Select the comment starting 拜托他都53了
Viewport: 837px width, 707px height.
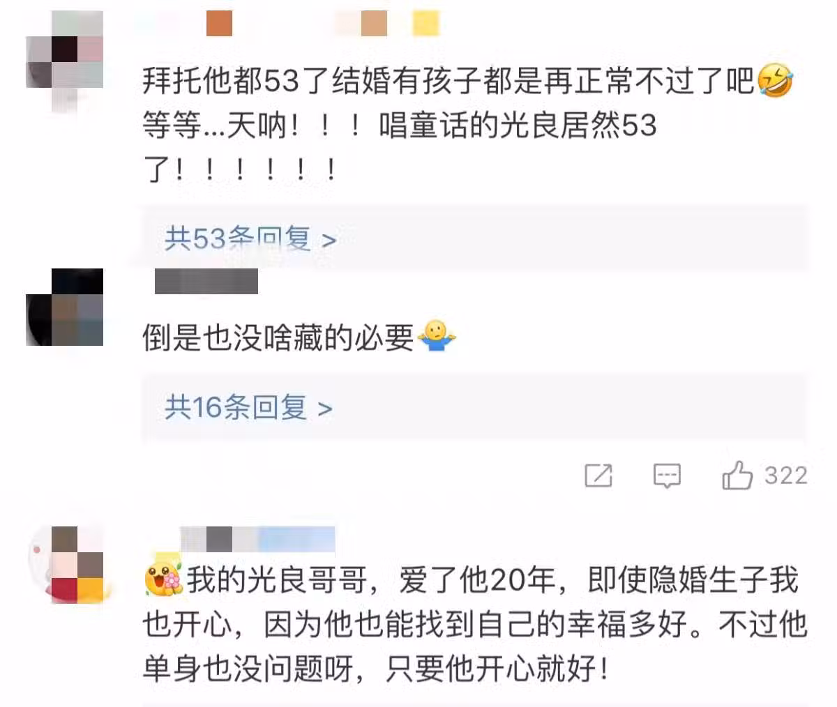[468, 125]
